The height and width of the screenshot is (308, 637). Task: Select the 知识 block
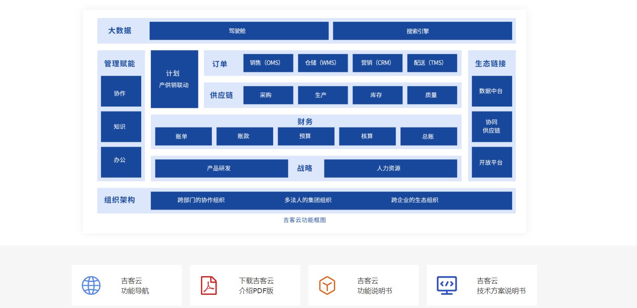[x=121, y=127]
